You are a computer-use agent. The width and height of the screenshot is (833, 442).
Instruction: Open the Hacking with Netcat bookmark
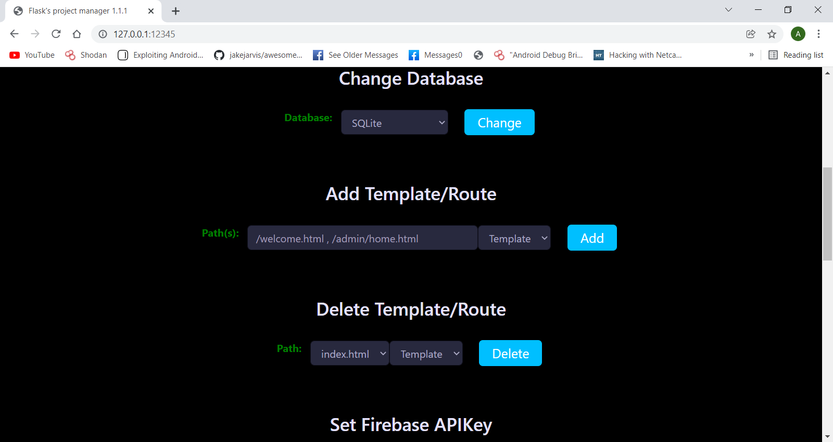638,55
